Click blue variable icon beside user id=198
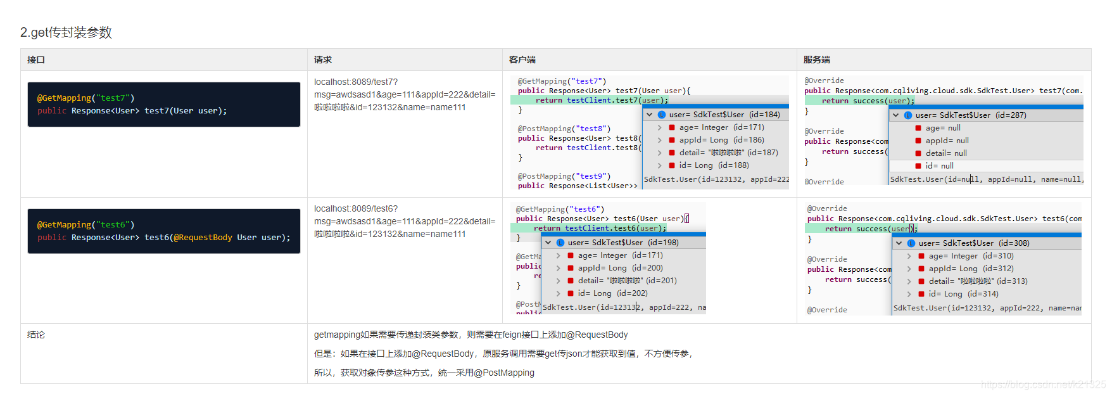The width and height of the screenshot is (1112, 396). (560, 243)
